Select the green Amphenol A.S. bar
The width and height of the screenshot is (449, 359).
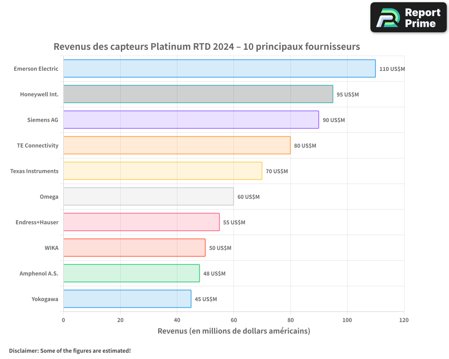131,273
